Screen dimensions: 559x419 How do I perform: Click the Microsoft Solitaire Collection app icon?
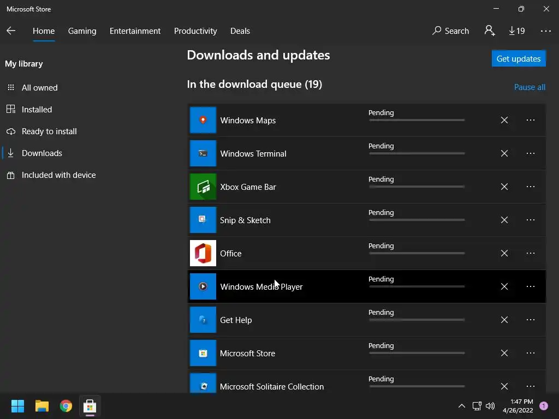(x=203, y=384)
